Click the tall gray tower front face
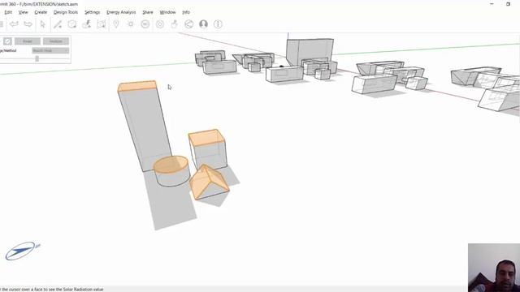Viewport: 520px width, 292px height. (x=145, y=130)
